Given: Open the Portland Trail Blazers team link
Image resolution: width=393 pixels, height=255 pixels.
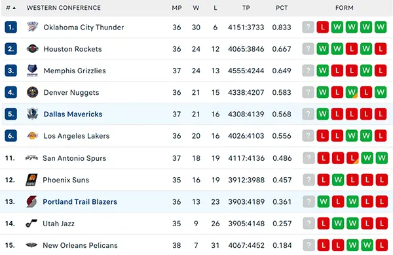Looking at the screenshot, I should pyautogui.click(x=80, y=201).
